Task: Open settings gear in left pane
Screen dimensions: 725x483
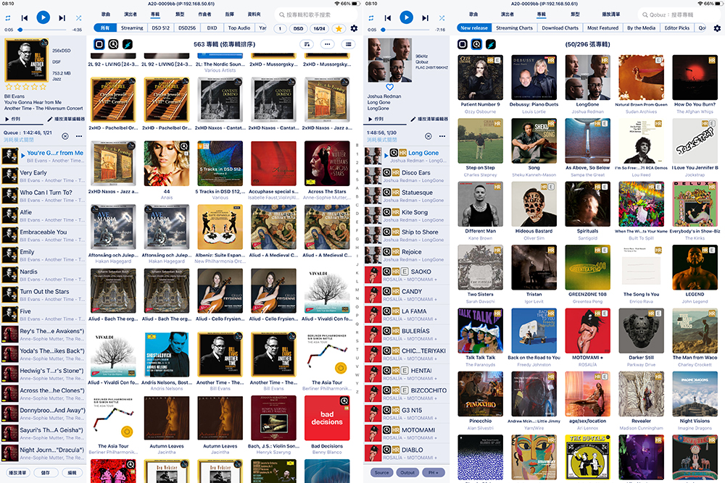Action: pos(355,28)
